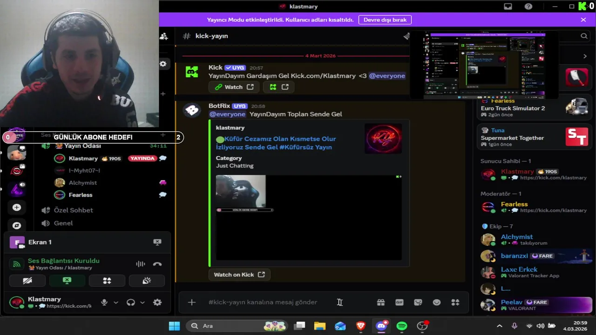Select the purple triangle server icon
Image resolution: width=596 pixels, height=335 pixels.
tap(17, 189)
